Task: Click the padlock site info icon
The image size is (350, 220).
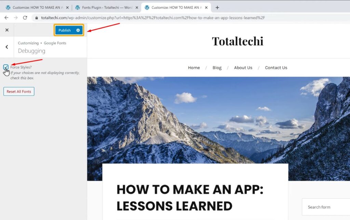Action: (37, 18)
